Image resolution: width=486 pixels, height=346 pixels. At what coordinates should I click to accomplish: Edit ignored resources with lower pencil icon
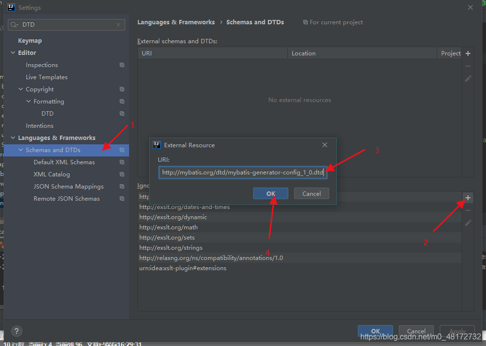pyautogui.click(x=467, y=223)
